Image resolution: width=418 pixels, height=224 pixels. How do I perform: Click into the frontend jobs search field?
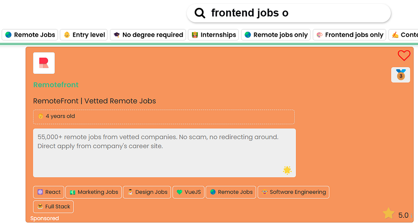[x=293, y=13]
